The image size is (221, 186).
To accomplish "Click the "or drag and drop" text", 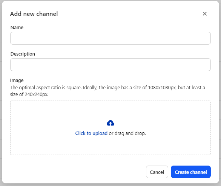I will pos(127,133).
